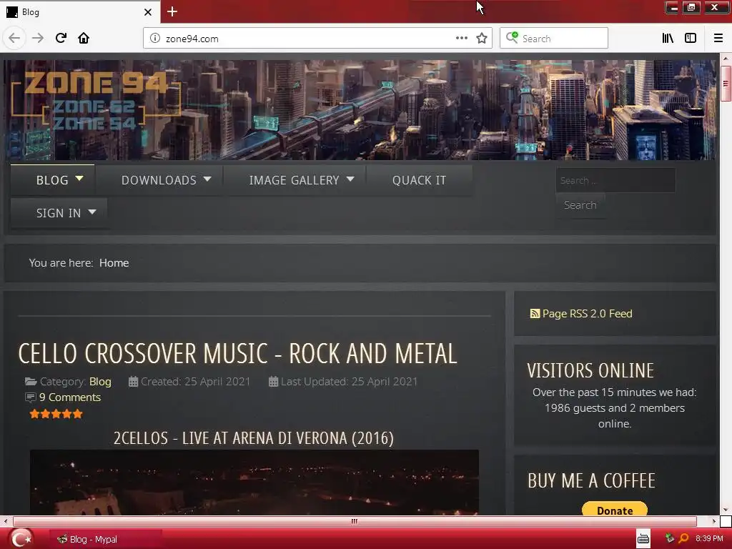This screenshot has width=732, height=549.
Task: Click the comments speech bubble icon
Action: [30, 397]
